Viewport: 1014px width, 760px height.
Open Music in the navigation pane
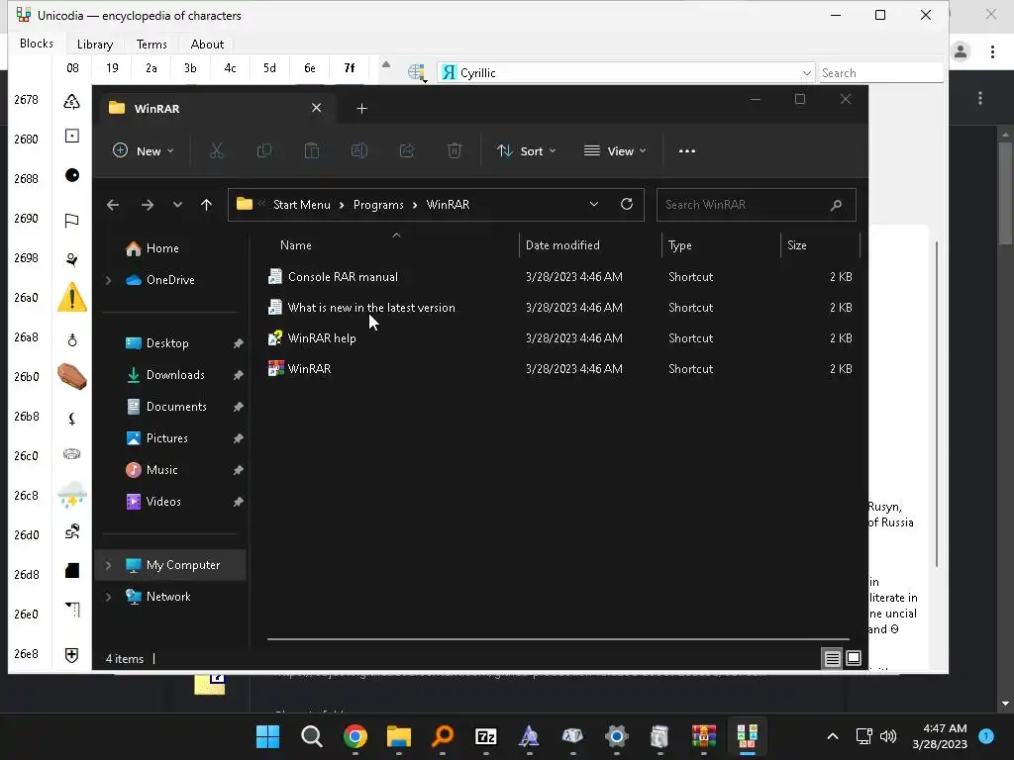click(x=161, y=470)
